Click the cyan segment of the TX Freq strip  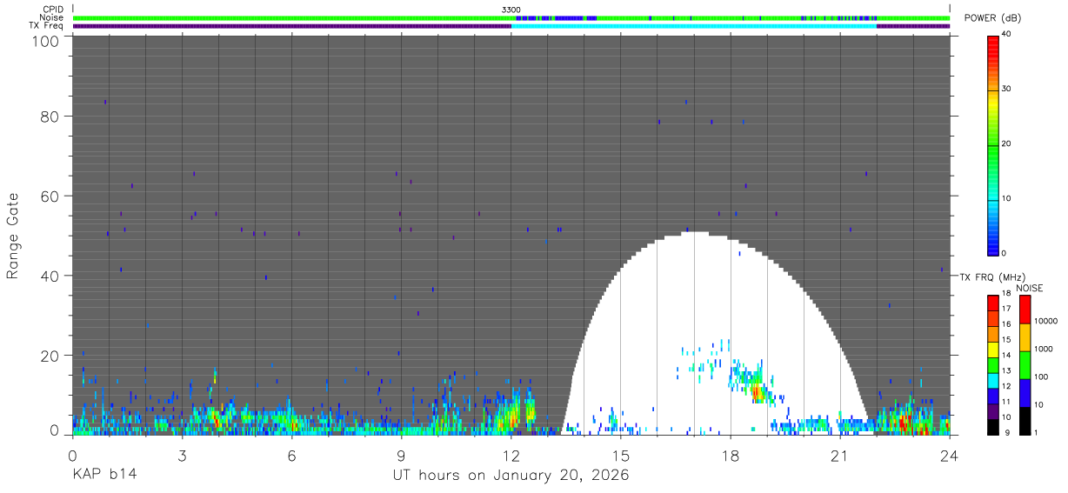pyautogui.click(x=694, y=26)
